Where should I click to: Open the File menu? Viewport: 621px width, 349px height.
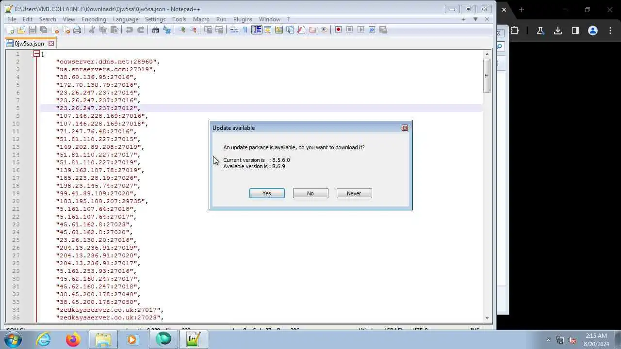pyautogui.click(x=12, y=19)
